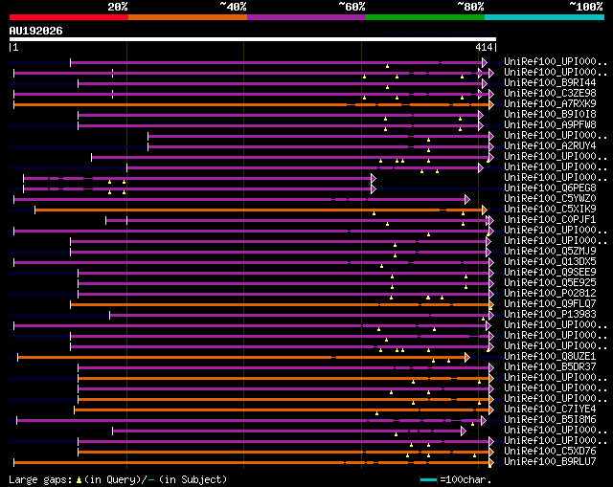Viewport: 613px width, 487px height.
Task: Select hit label UniRef100_C3ZE98
Action: point(550,94)
